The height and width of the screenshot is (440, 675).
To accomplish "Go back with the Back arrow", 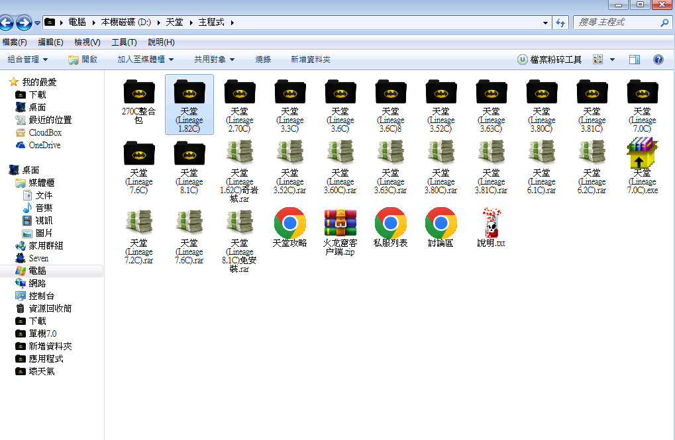I will pyautogui.click(x=6, y=22).
